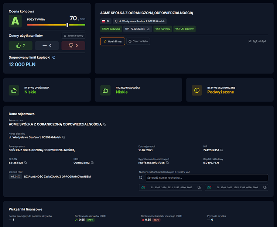Copy the full company name in Dane rejestrowe
This screenshot has width=277, height=227.
click(105, 125)
